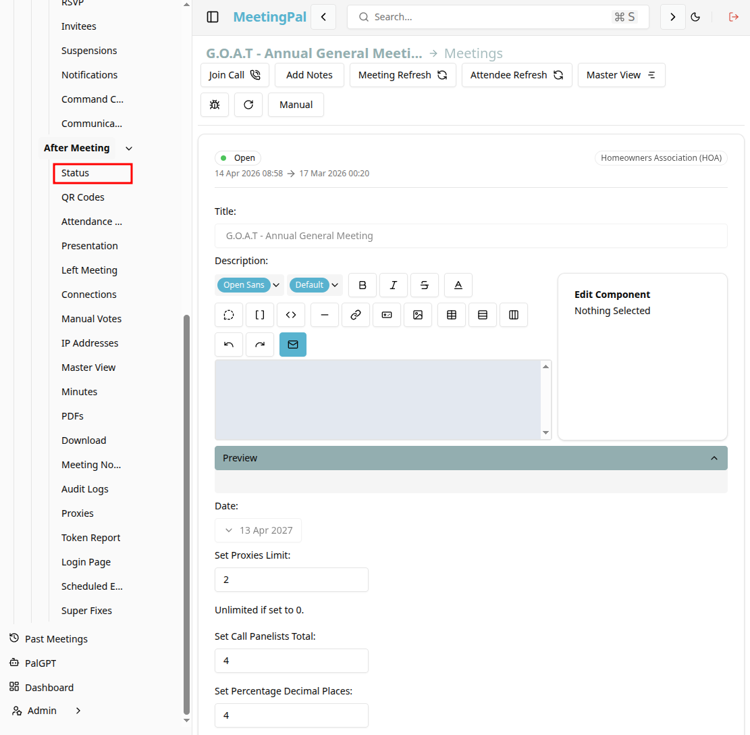Image resolution: width=750 pixels, height=735 pixels.
Task: Toggle the sidebar panel icon
Action: pos(213,18)
